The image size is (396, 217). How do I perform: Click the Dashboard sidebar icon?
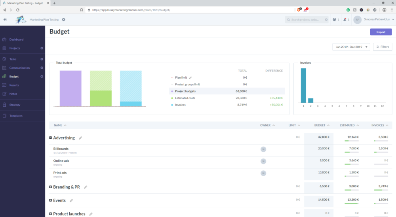pos(4,39)
